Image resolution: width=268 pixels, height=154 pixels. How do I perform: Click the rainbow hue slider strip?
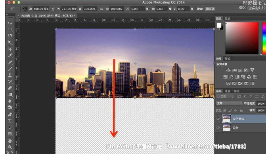(x=264, y=38)
